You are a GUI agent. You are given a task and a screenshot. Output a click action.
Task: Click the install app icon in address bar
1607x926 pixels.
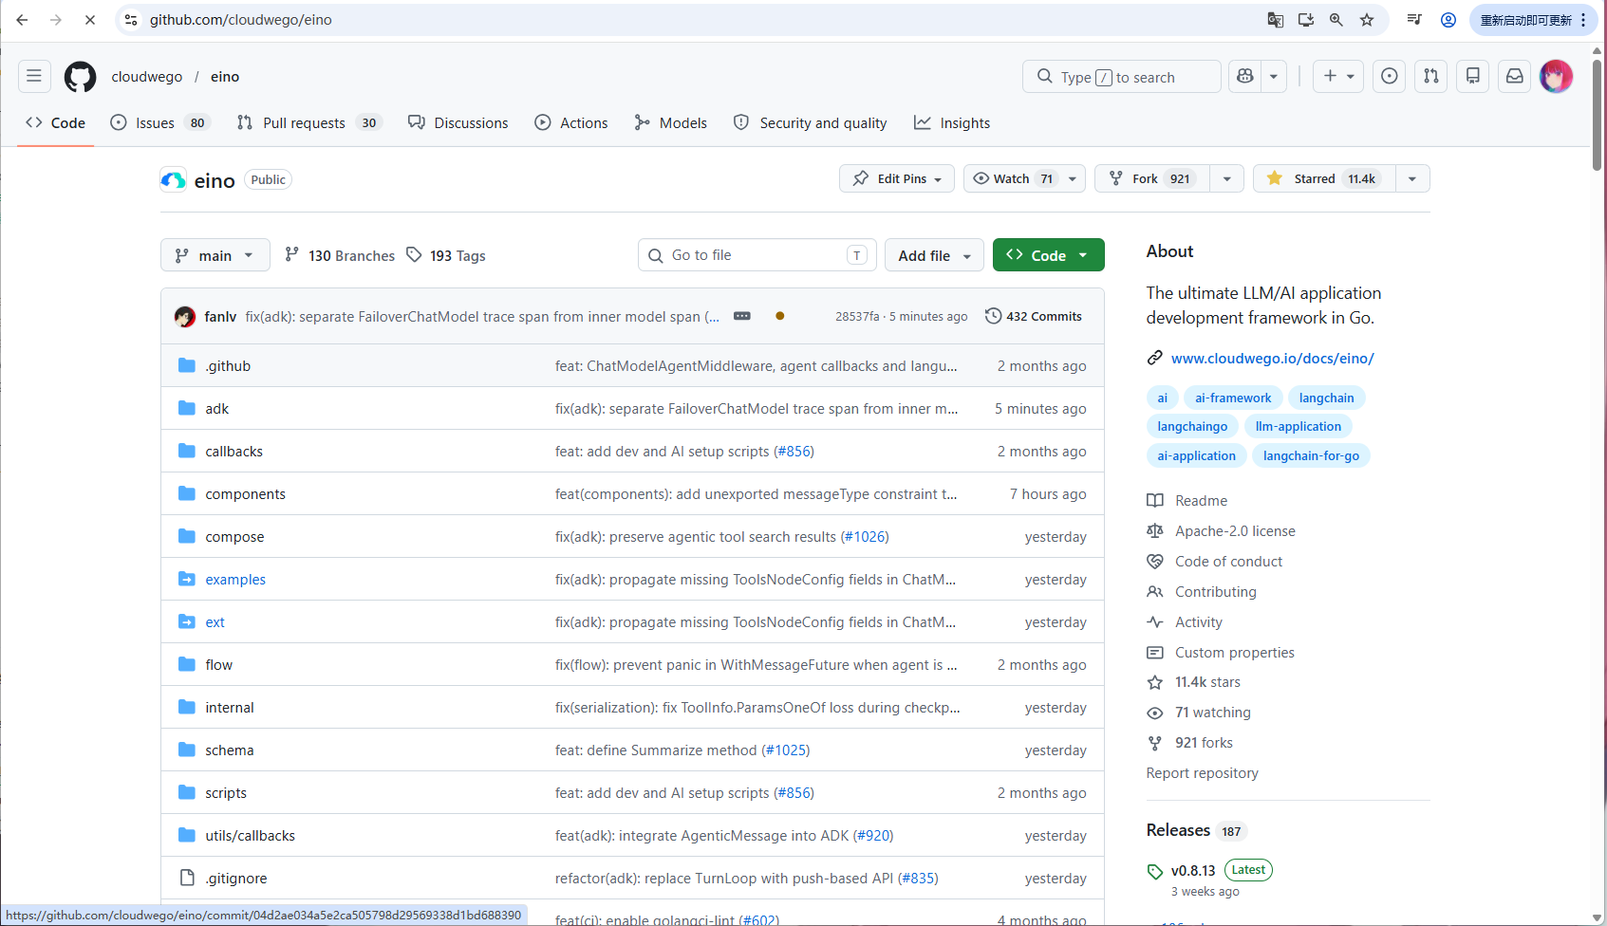[1306, 20]
